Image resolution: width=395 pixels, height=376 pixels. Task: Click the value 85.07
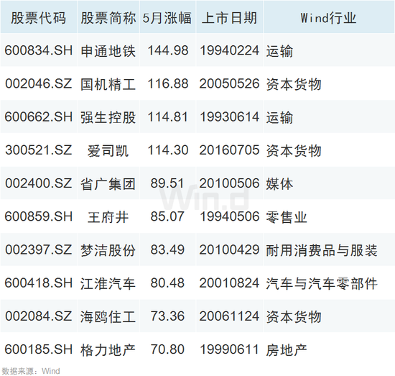(x=167, y=216)
